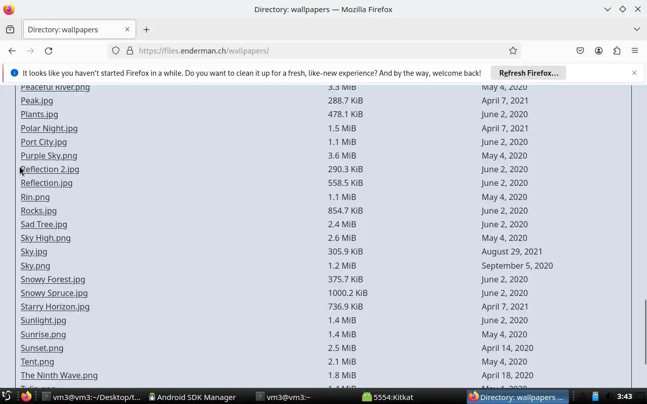Click the Refresh Firefox... button

tap(529, 73)
